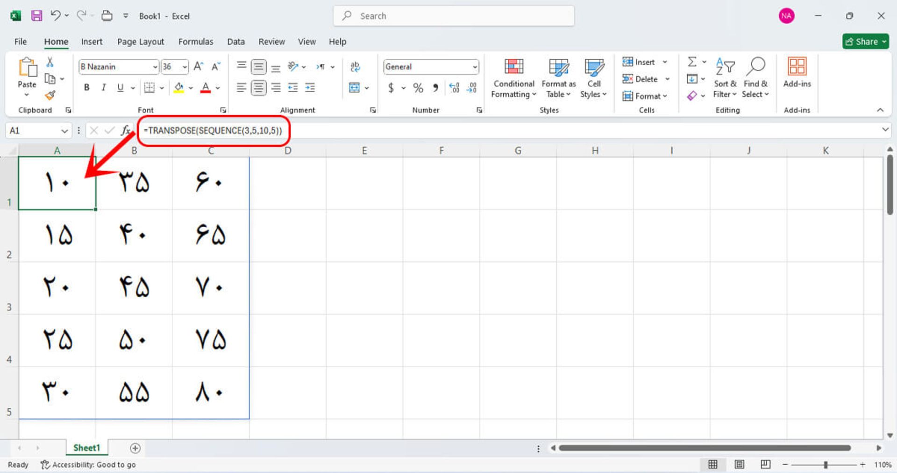Screen dimensions: 897x473
Task: Add a new sheet with plus icon
Action: point(135,448)
